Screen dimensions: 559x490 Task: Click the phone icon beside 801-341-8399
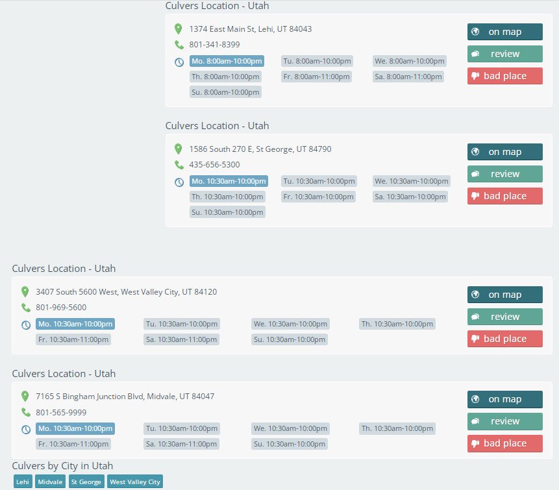pos(179,45)
